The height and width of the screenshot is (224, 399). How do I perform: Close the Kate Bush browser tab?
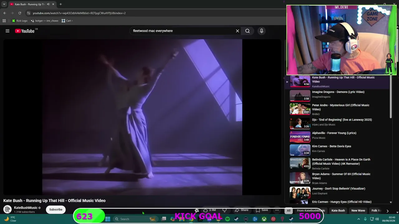tap(53, 4)
